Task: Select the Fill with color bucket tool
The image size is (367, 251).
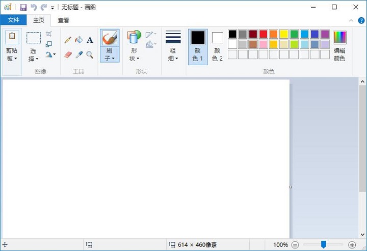Action: pyautogui.click(x=78, y=40)
